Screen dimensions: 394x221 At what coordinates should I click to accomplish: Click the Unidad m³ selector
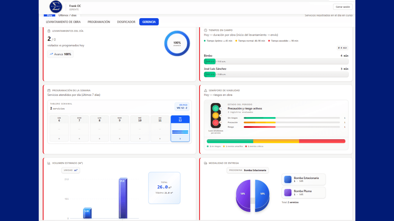pos(71,170)
